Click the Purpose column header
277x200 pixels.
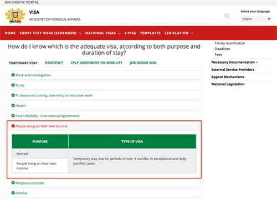point(40,141)
